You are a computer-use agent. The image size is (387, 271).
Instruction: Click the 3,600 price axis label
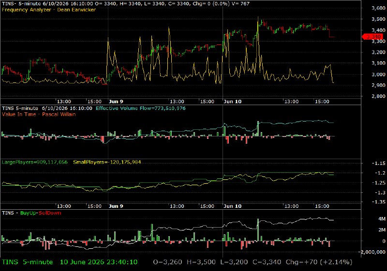(378, 8)
